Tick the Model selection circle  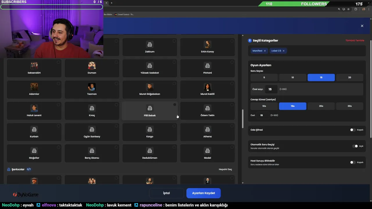232,147
